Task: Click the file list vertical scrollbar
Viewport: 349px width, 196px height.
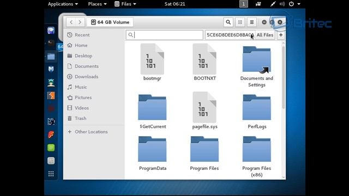Action: coord(284,78)
